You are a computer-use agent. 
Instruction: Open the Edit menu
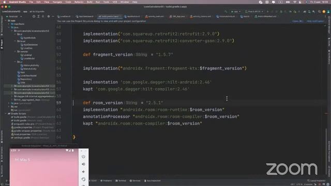(x=38, y=2)
